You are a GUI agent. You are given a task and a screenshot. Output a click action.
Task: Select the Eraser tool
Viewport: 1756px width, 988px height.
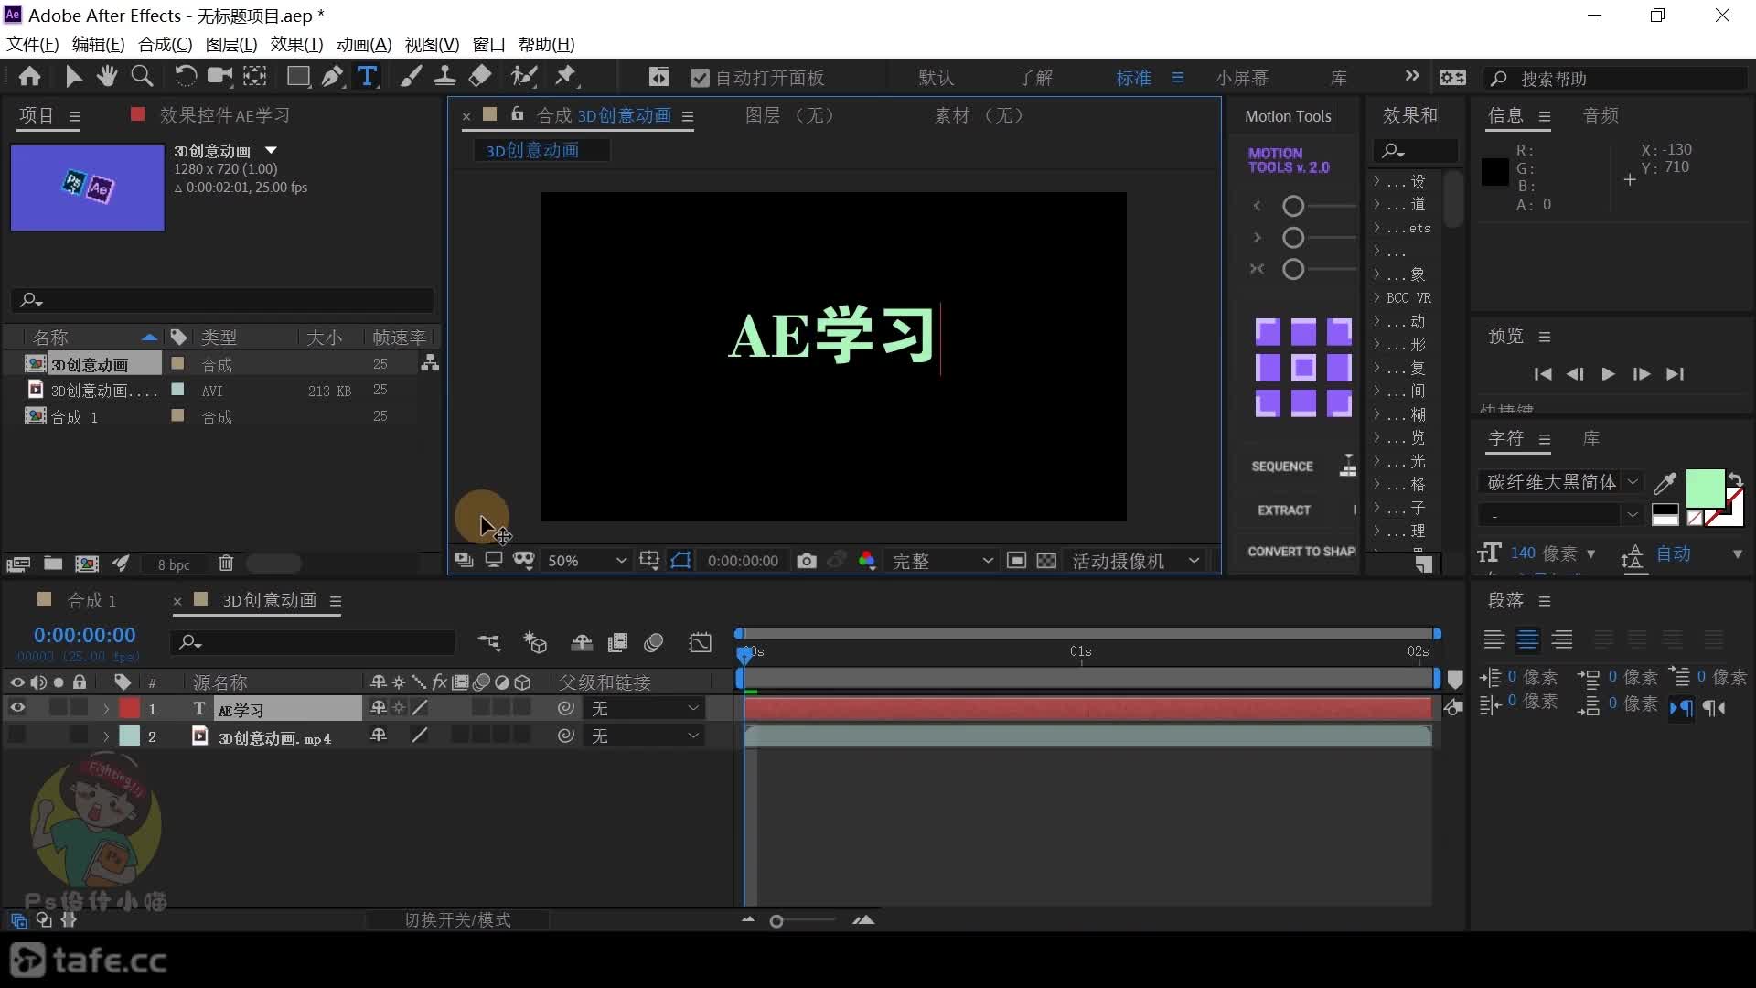point(480,77)
